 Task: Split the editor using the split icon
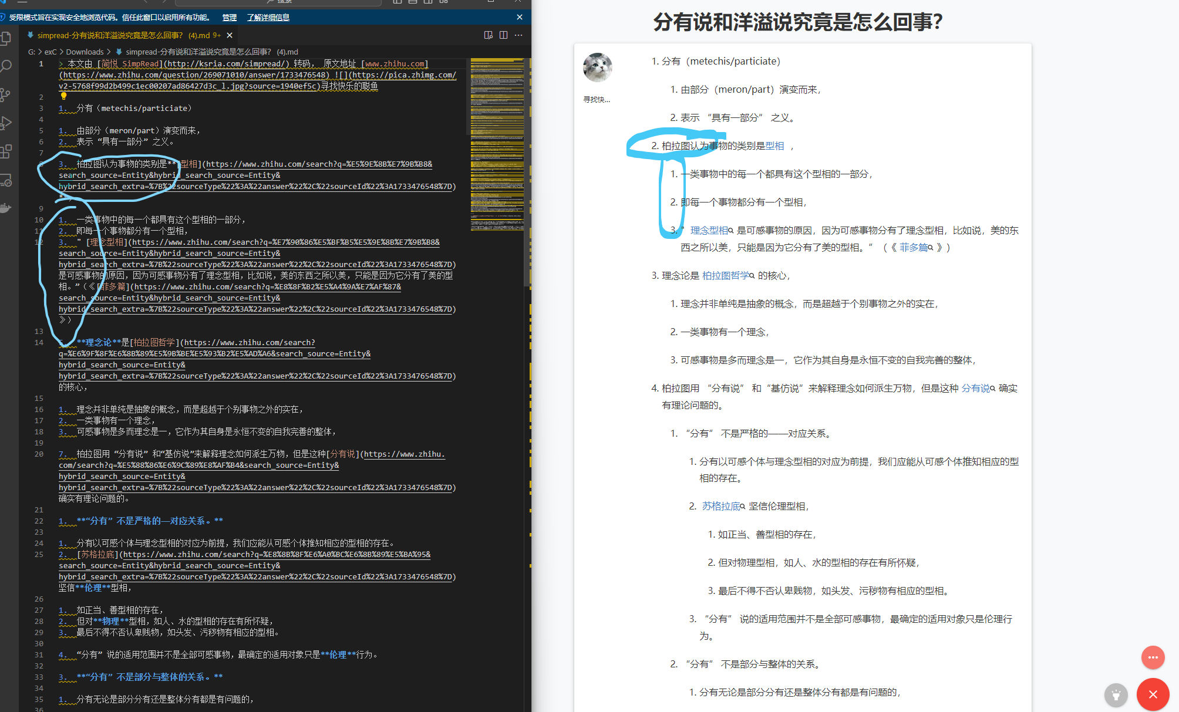tap(504, 35)
